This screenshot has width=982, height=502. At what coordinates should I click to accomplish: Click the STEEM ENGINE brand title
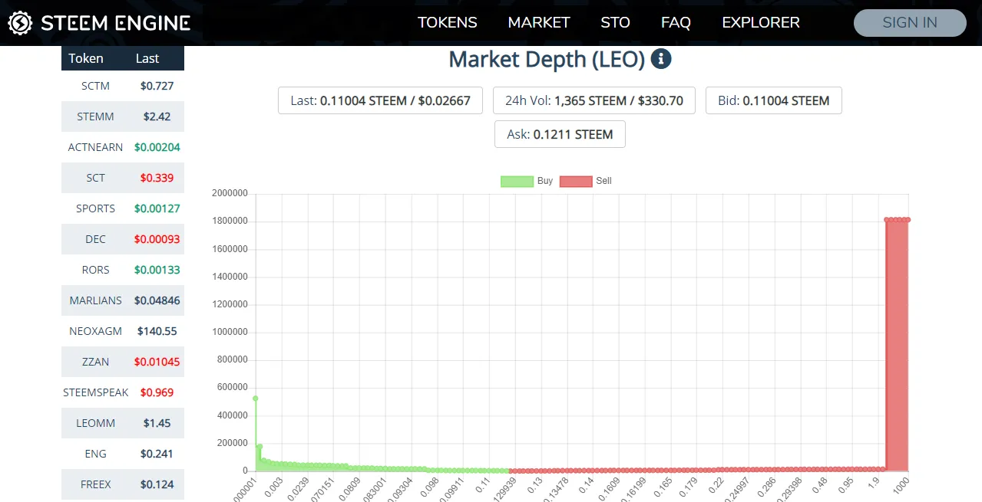115,23
